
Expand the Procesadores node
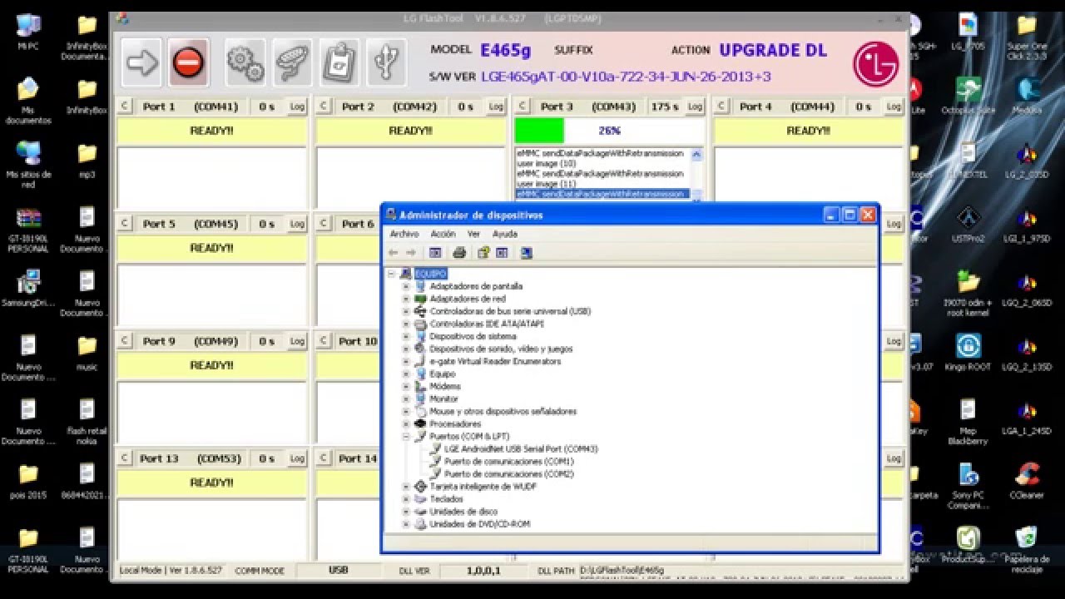click(406, 423)
